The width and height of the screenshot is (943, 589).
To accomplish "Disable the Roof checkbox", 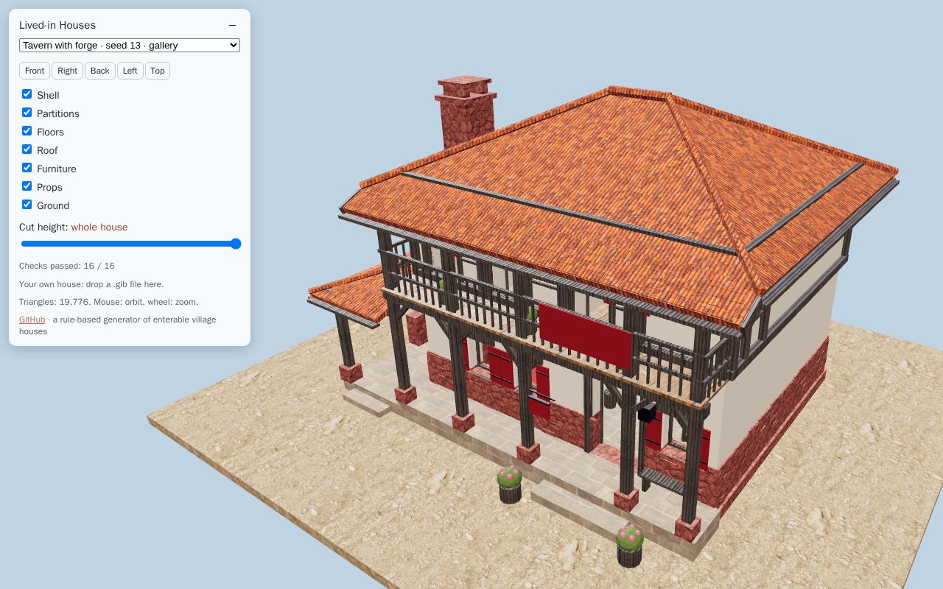I will tap(27, 149).
